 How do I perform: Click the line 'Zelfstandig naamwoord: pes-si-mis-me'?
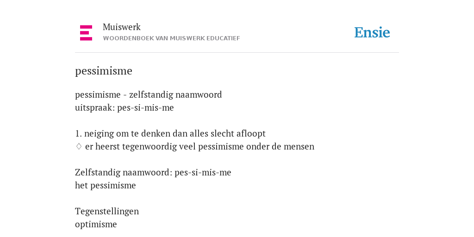click(x=153, y=172)
